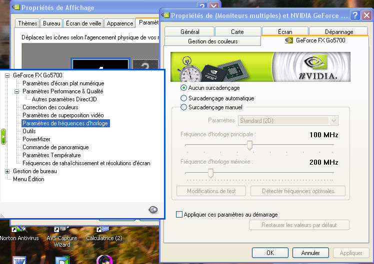Switch to the Général tab
This screenshot has width=374, height=264.
190,31
